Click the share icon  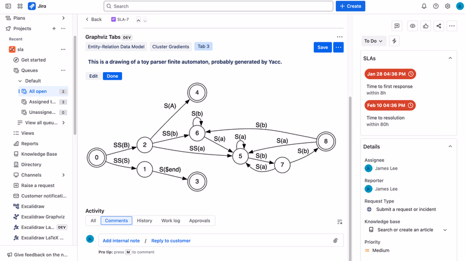(439, 26)
